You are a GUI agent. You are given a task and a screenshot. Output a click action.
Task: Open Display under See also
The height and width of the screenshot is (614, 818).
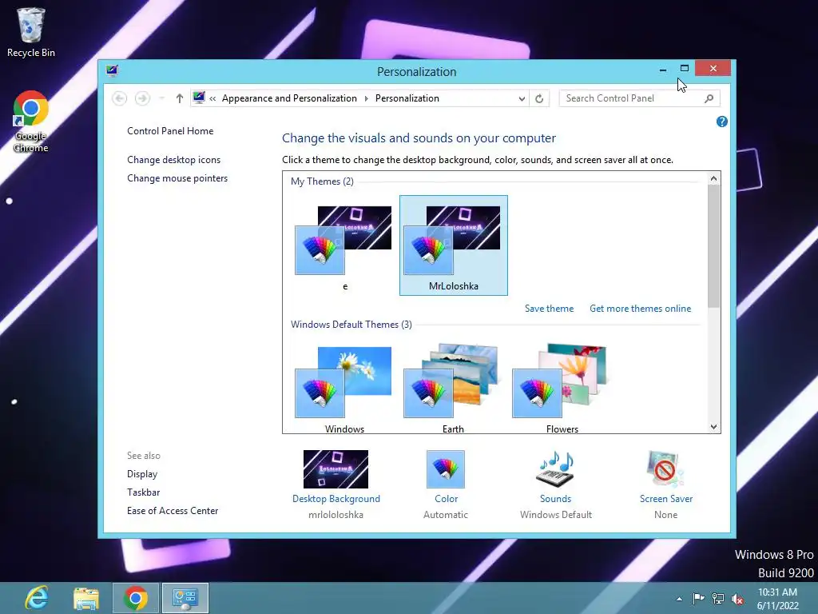click(142, 474)
